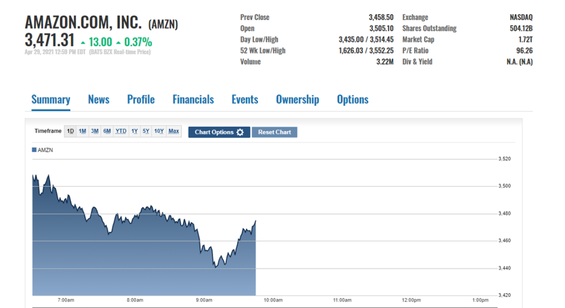Click the Exchange value NASDAQ
Viewport: 565px width, 308px height.
coord(521,17)
